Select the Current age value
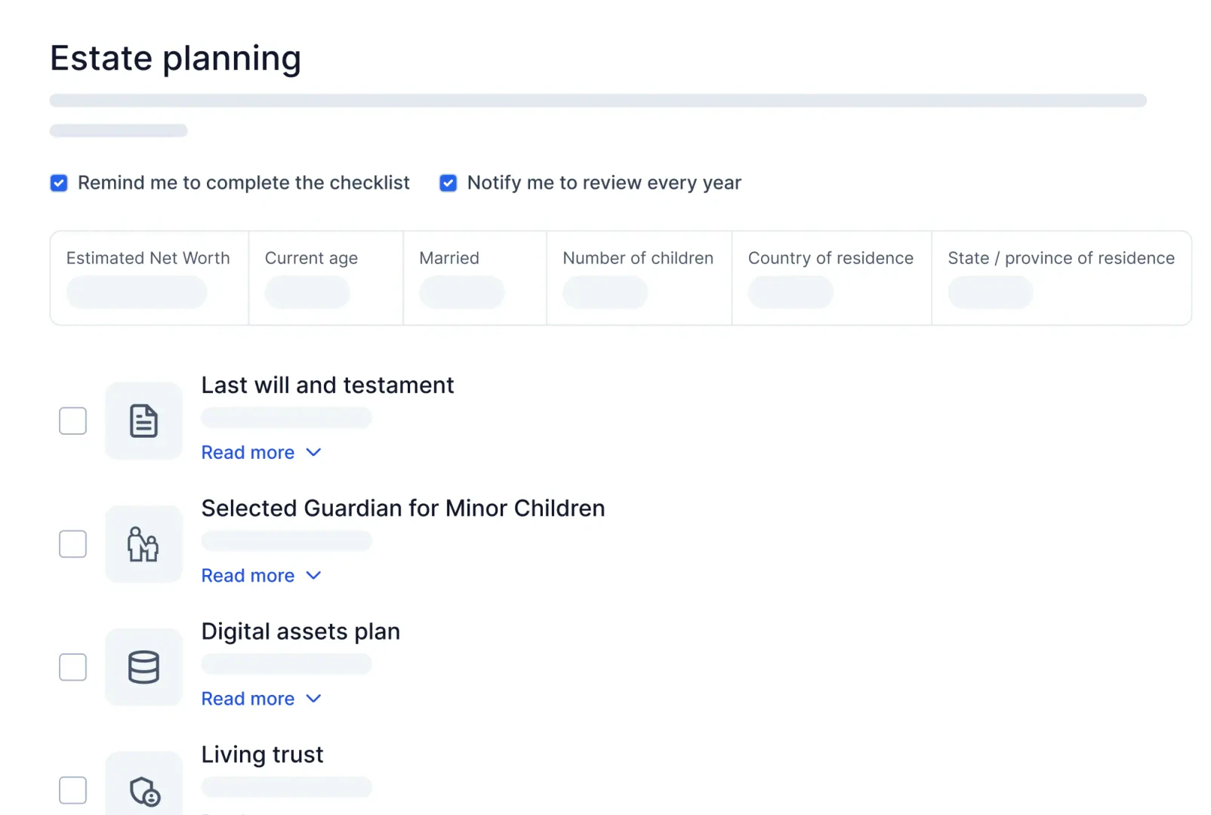Screen dimensions: 1211x815 pyautogui.click(x=307, y=292)
